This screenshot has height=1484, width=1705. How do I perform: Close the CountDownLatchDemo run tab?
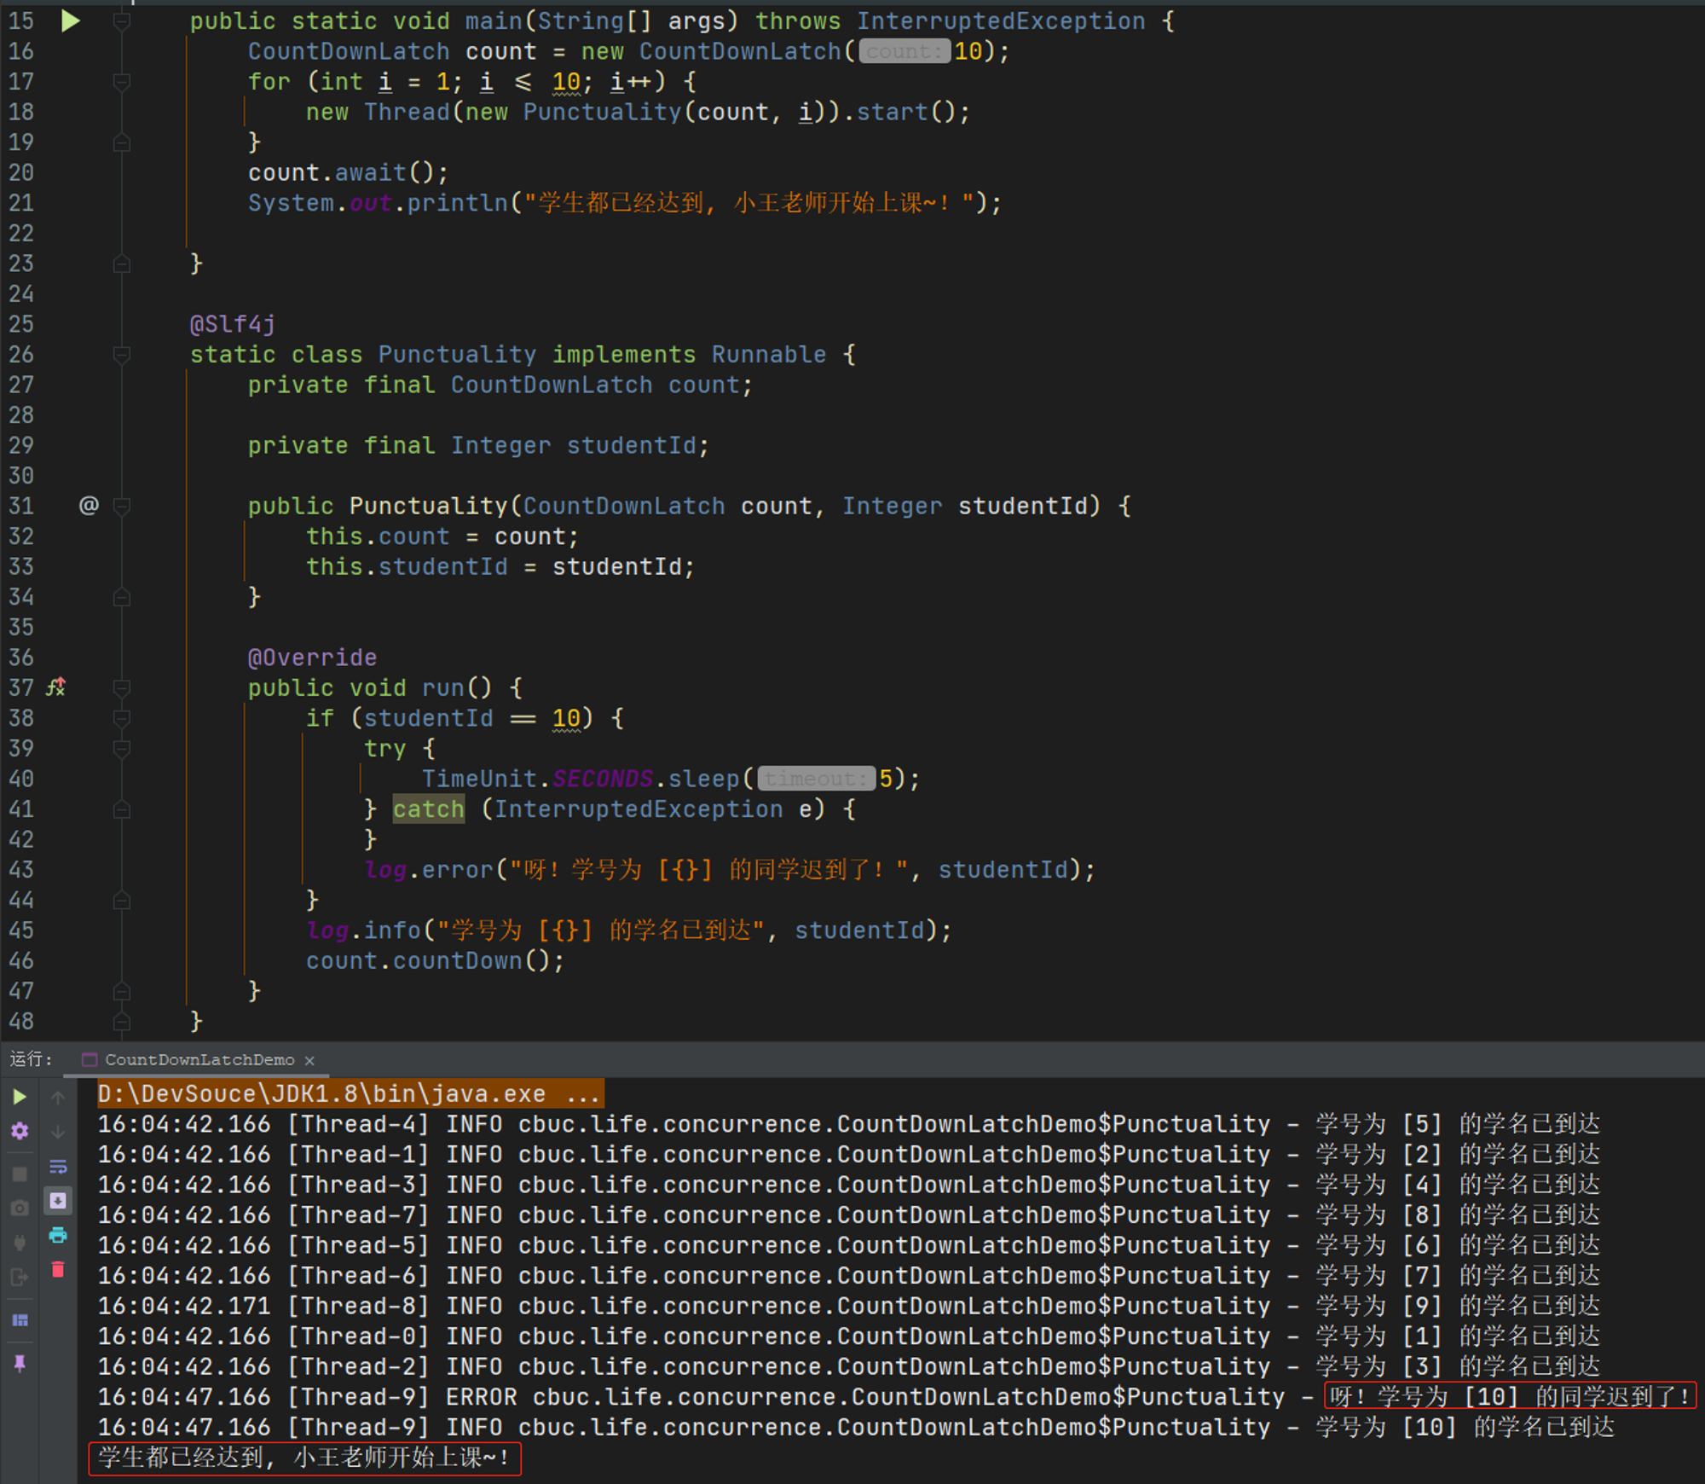[309, 1060]
